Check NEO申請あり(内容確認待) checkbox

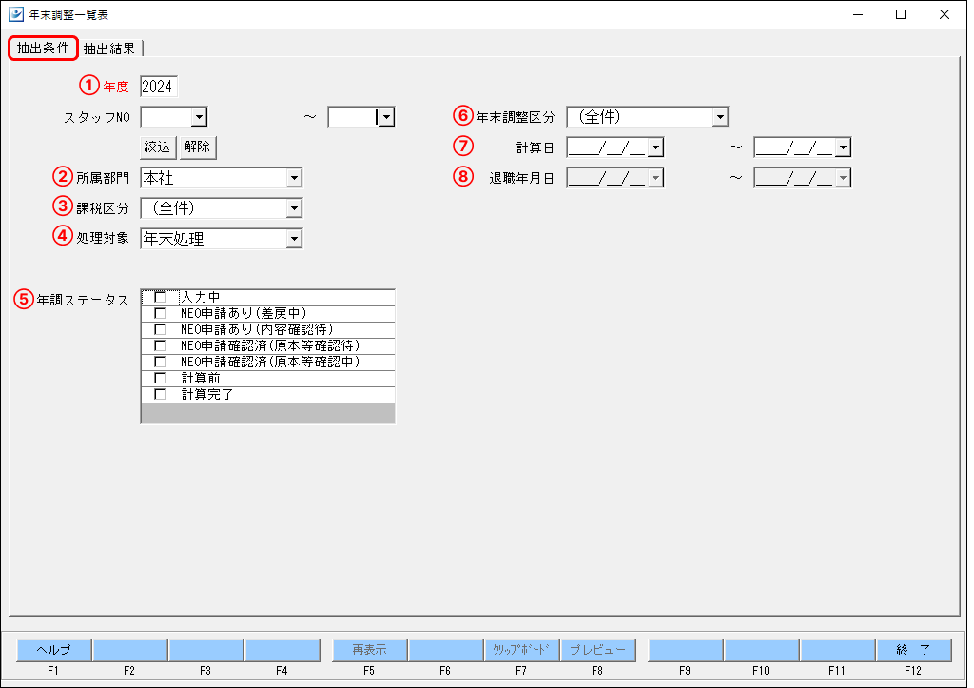[x=160, y=330]
